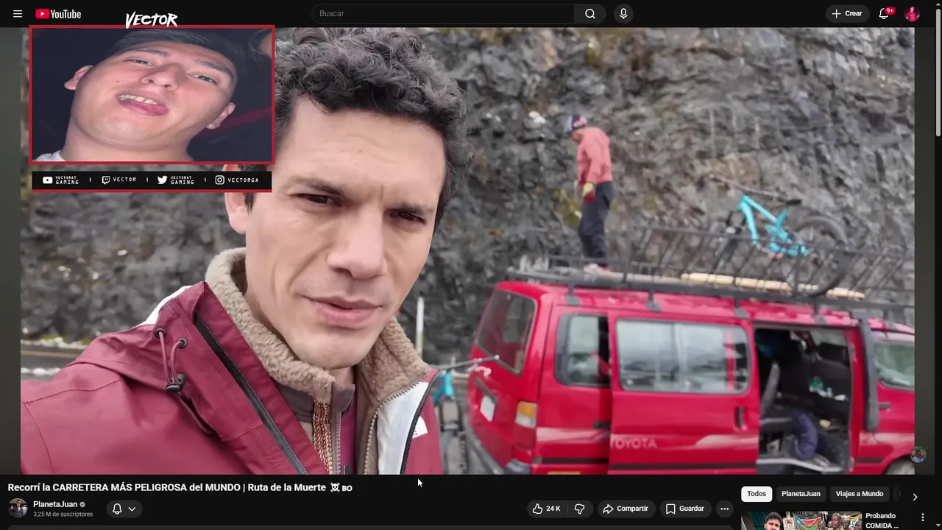
Task: Select the Viajes a Mundo chip
Action: pos(860,494)
